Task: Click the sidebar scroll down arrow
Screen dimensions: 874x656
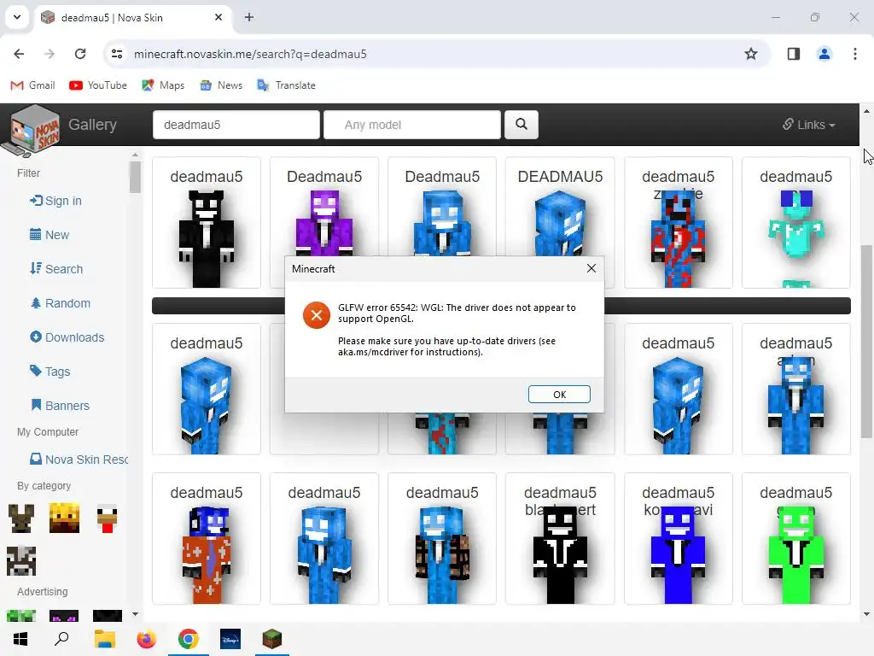Action: click(135, 614)
